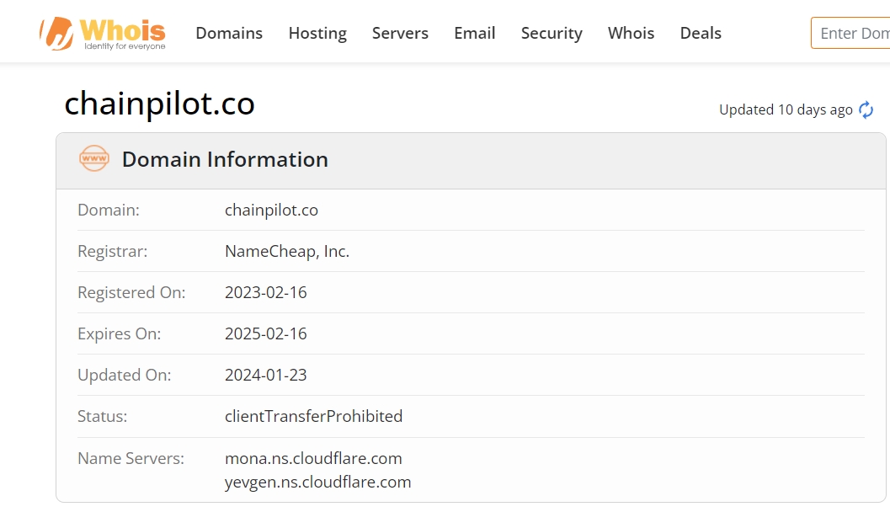890x512 pixels.
Task: Click the Domain Information section header
Action: pos(225,159)
